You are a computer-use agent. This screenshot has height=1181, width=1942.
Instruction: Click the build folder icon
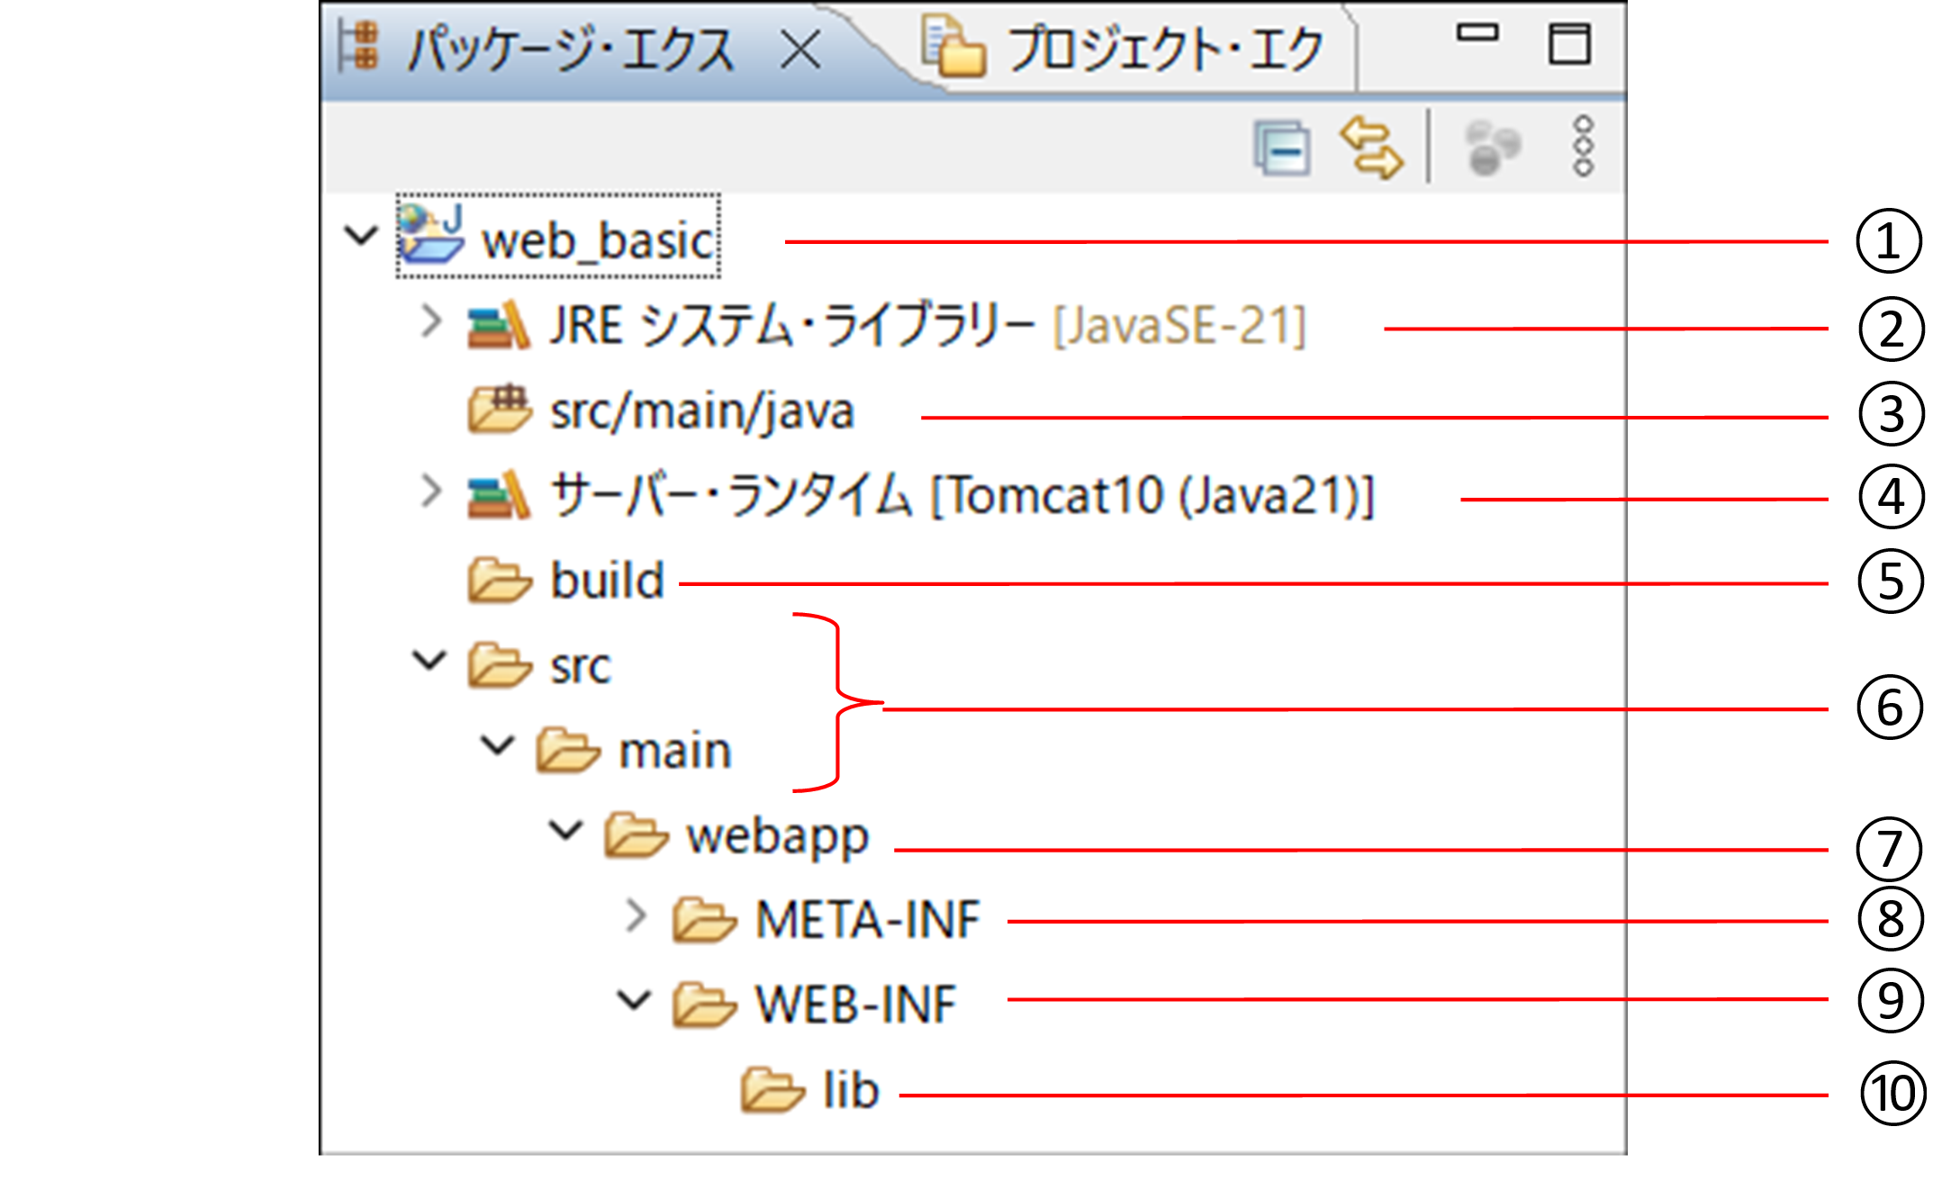(x=500, y=580)
